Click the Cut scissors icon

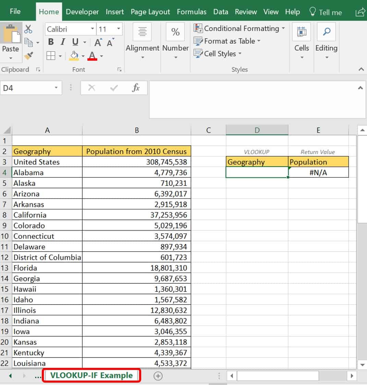[28, 29]
